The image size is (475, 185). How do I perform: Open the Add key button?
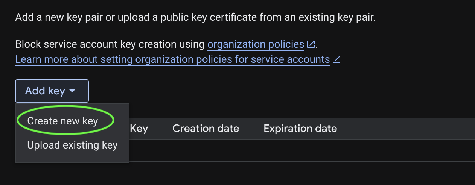pos(52,91)
